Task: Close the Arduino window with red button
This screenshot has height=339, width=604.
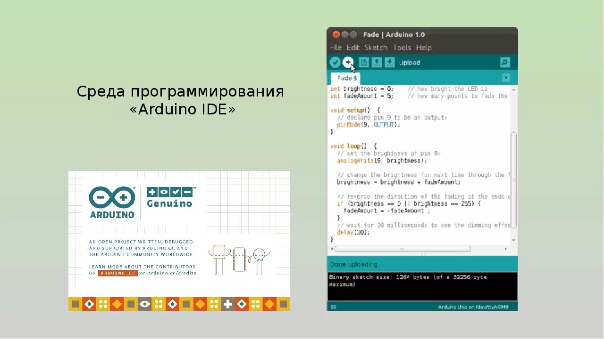Action: coord(336,34)
